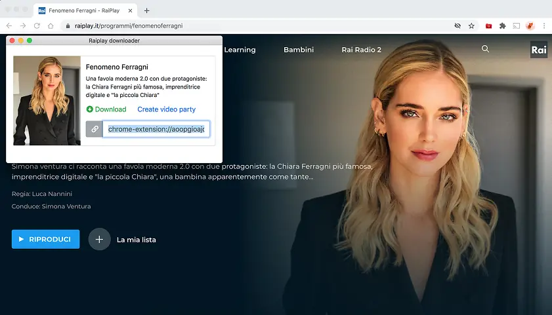Viewport: 552px width, 315px height.
Task: Open the red Raiplay downloader extension icon
Action: (x=488, y=26)
